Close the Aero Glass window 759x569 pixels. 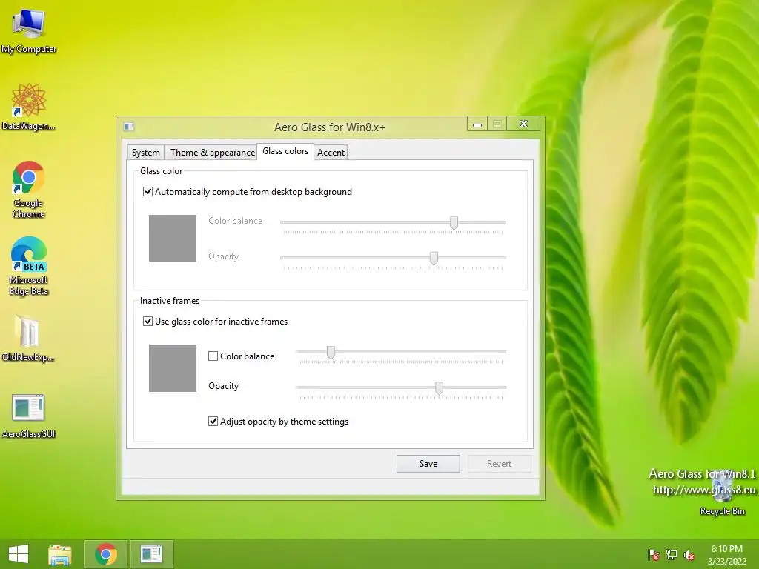click(523, 124)
